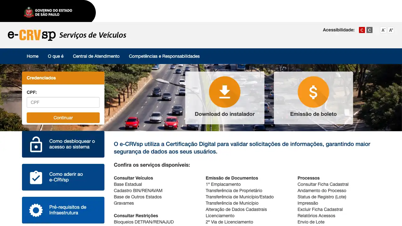Click Excluir Ficha Cadastral text

coord(320,209)
